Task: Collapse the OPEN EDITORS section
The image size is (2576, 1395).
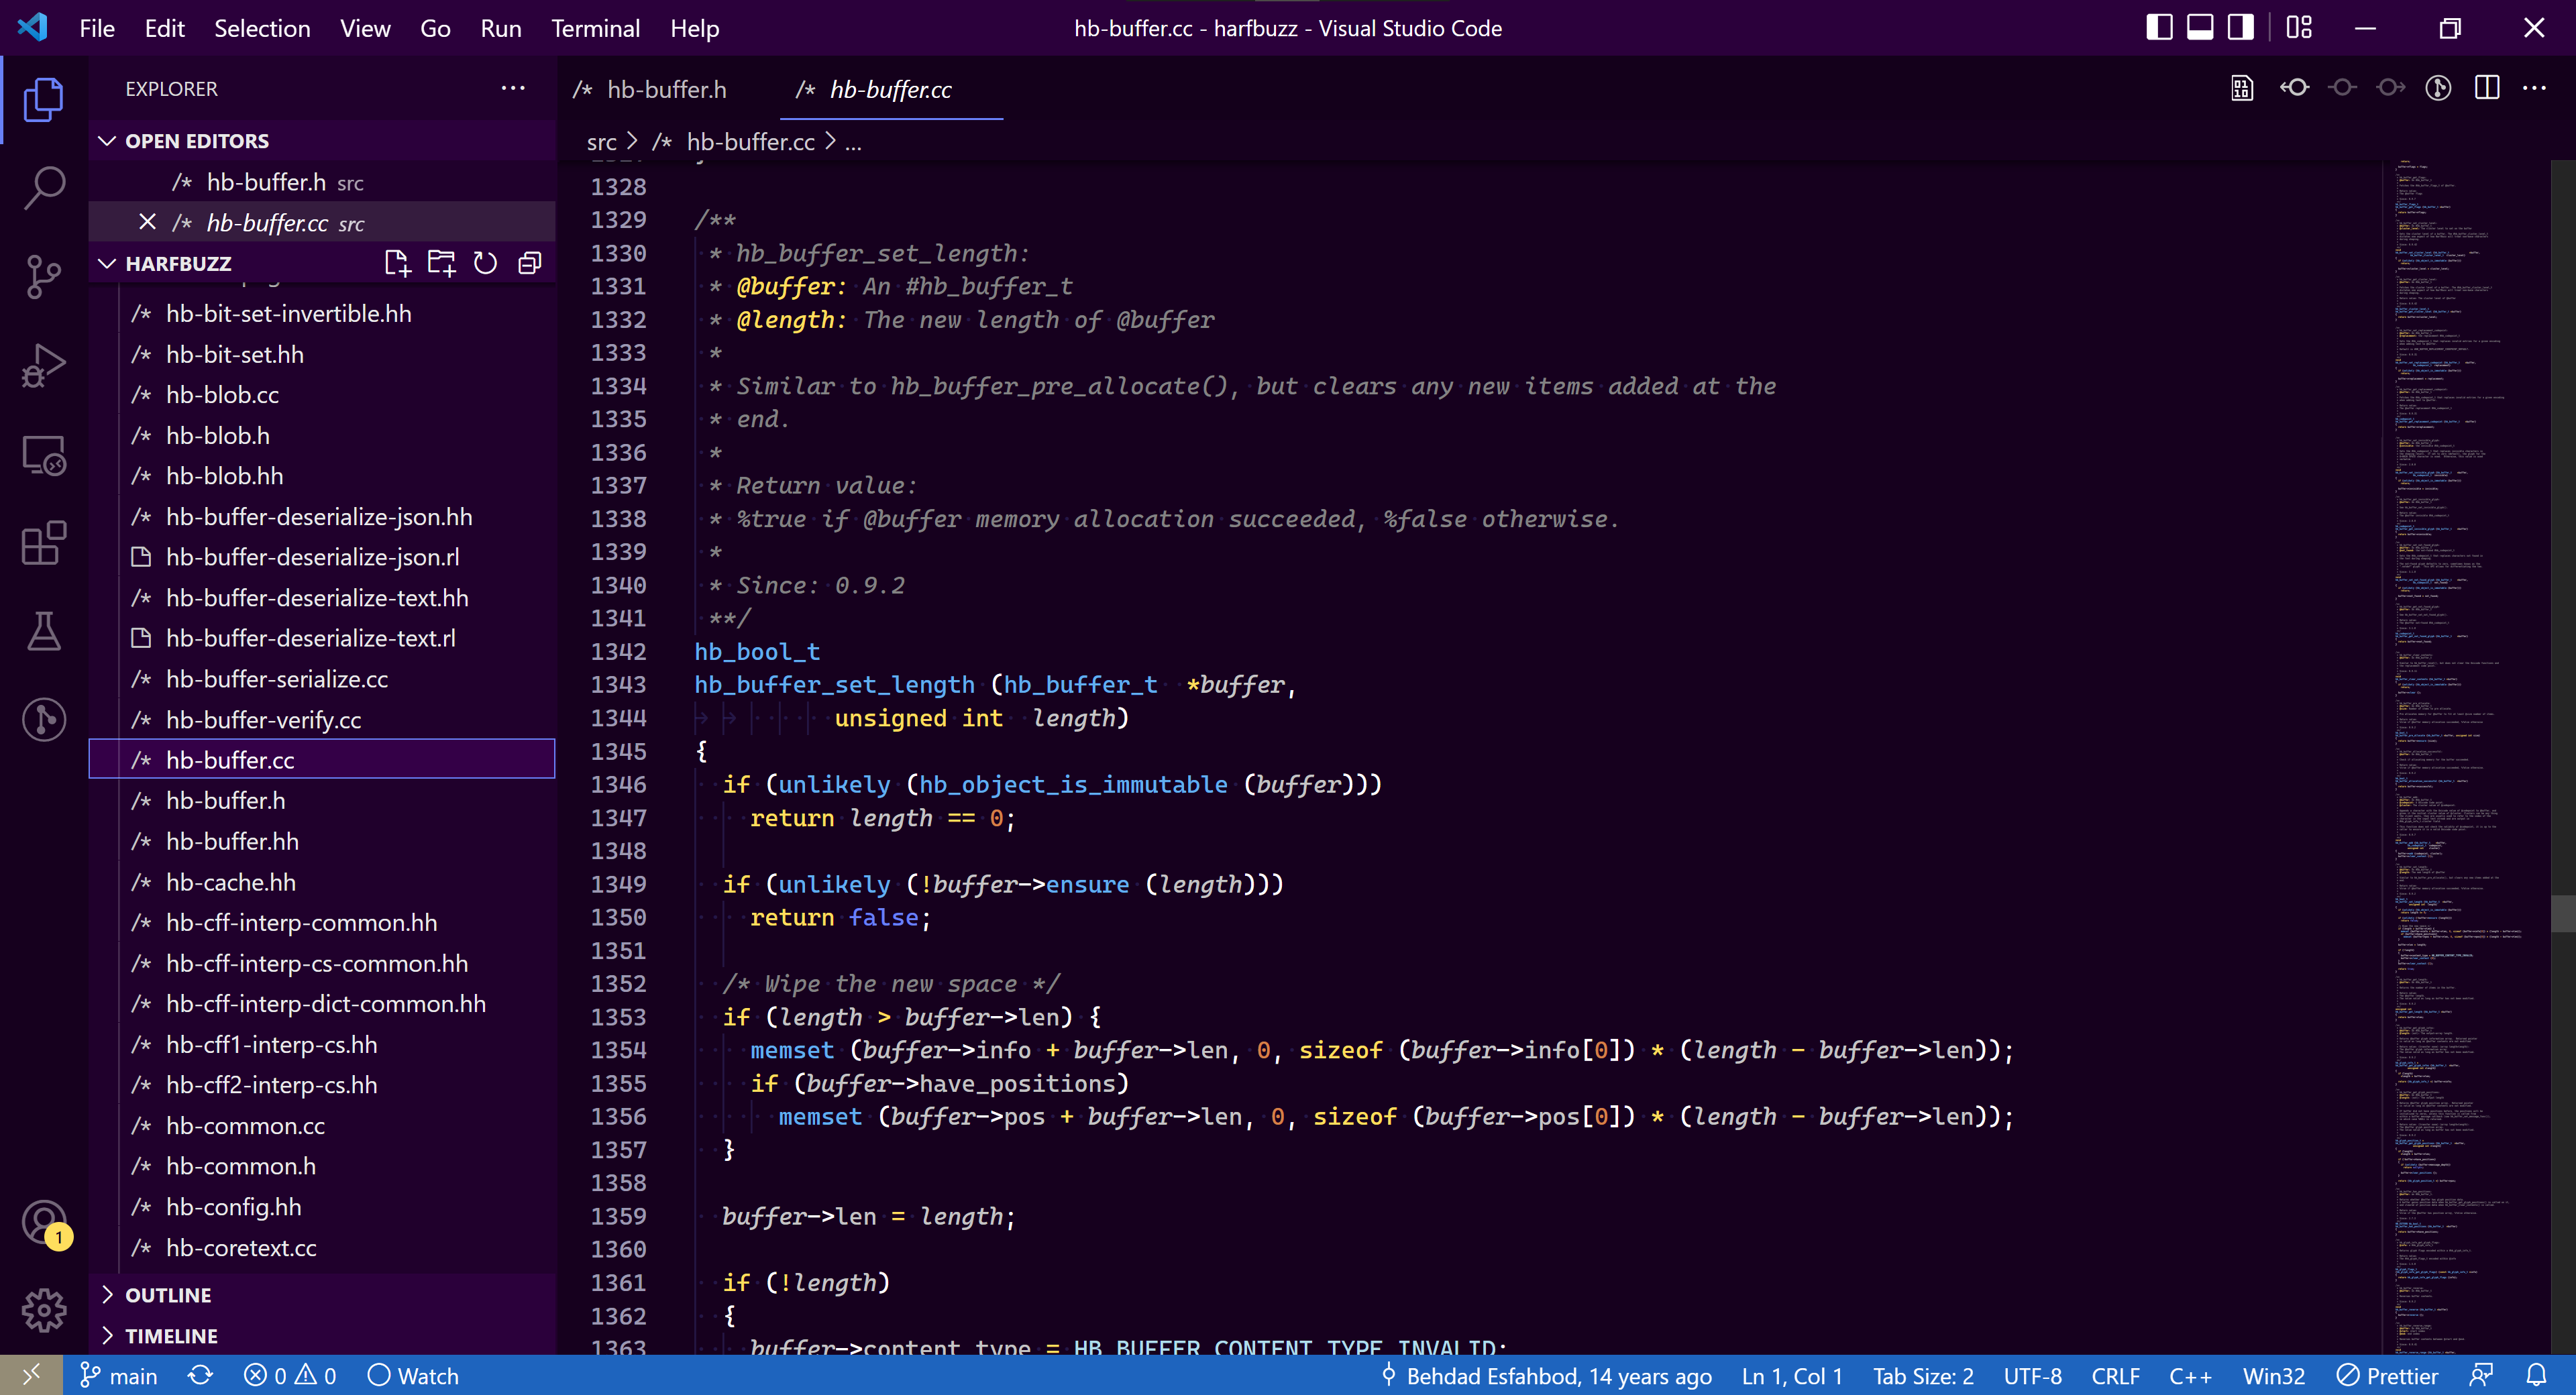Action: 197,141
